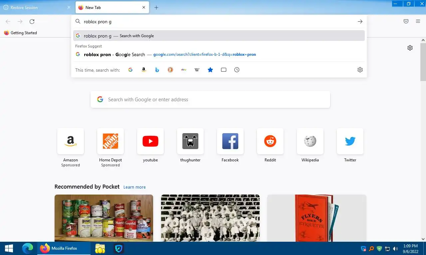Open search settings gear in dropdown
This screenshot has height=255, width=426.
[x=360, y=70]
